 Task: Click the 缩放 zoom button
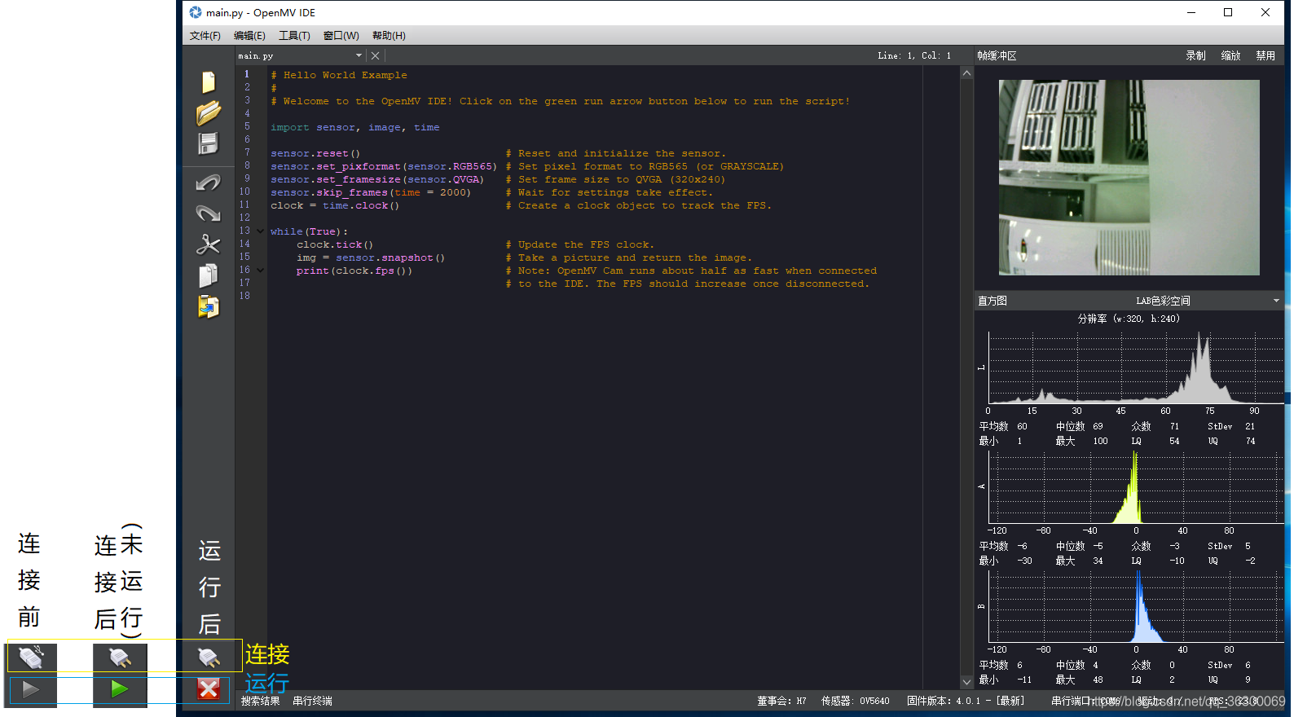click(1230, 55)
